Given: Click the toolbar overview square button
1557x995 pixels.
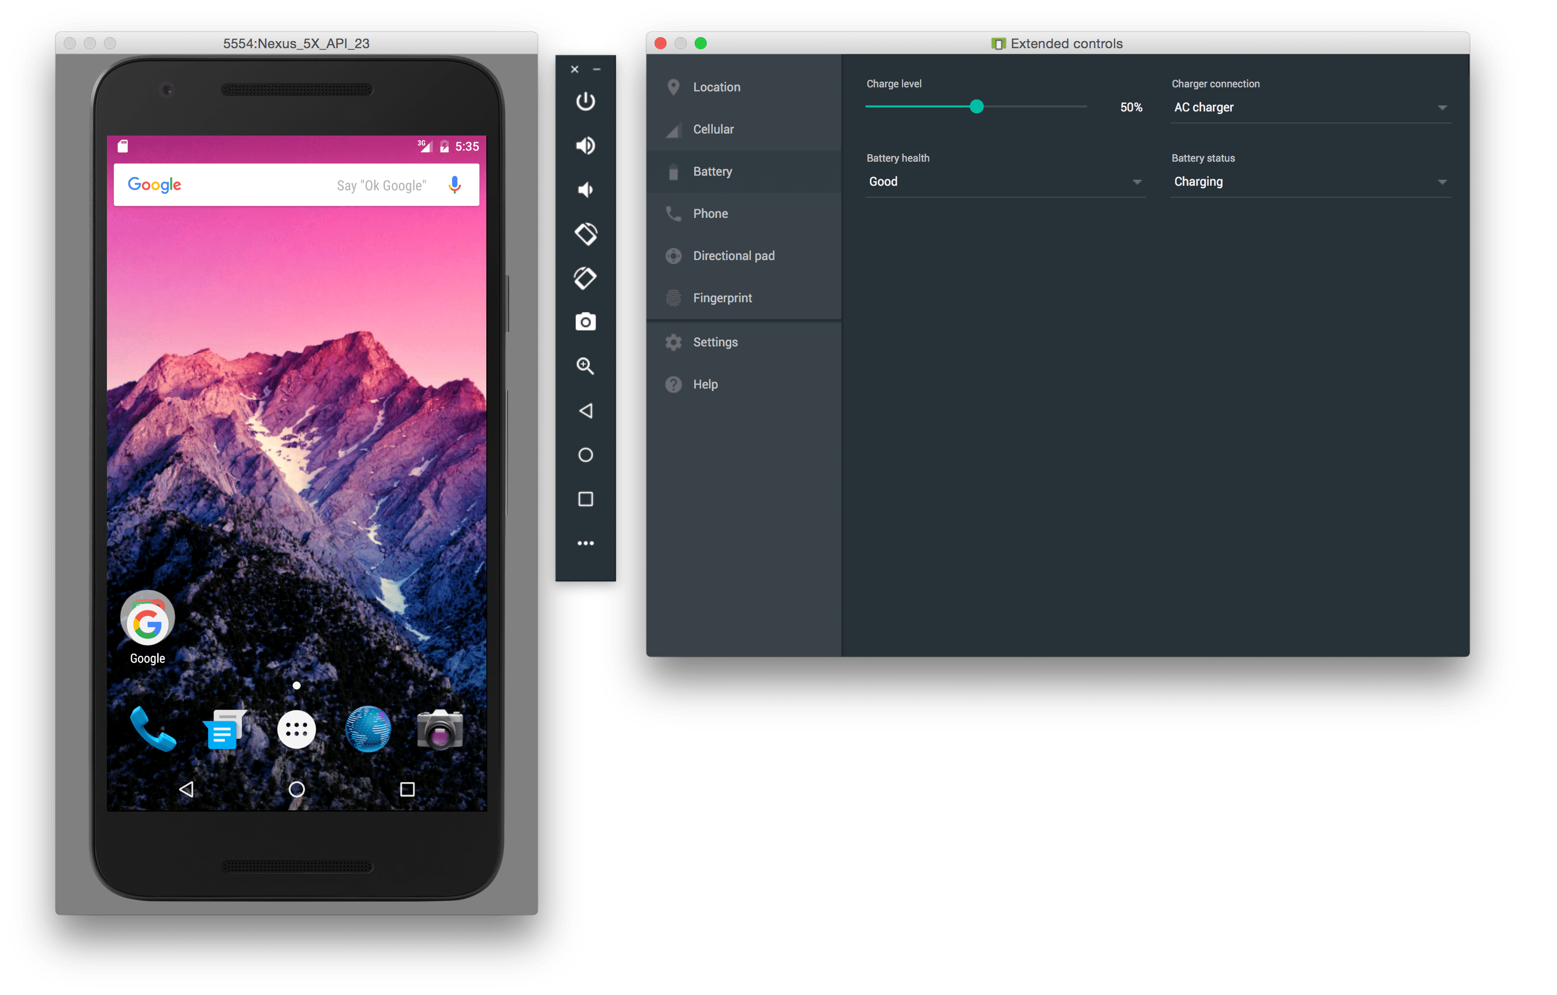Looking at the screenshot, I should pyautogui.click(x=585, y=499).
